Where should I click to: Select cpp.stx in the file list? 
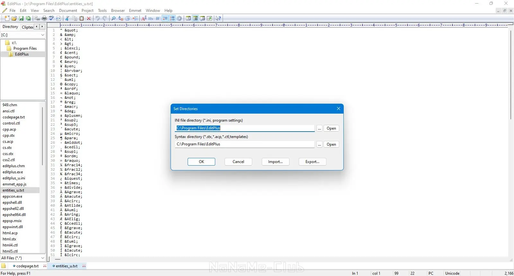pyautogui.click(x=9, y=135)
